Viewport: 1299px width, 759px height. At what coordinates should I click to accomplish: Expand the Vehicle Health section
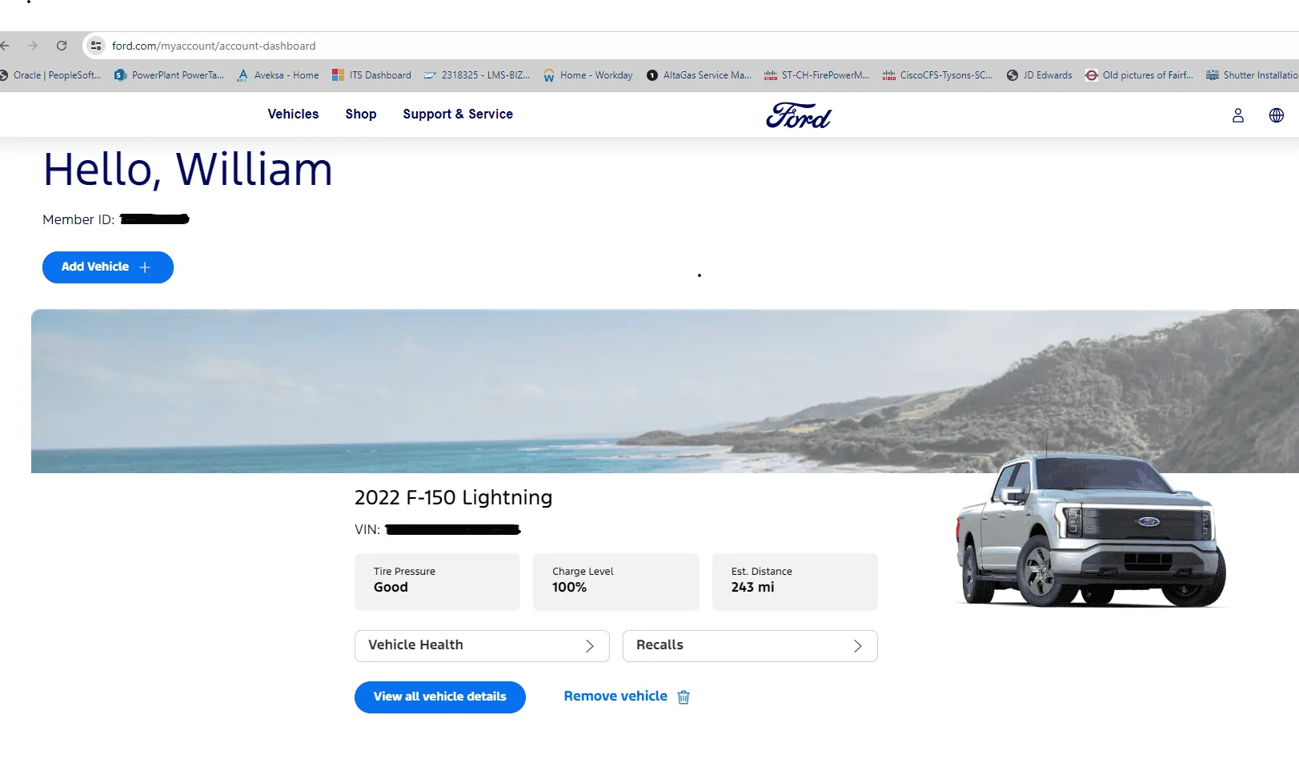(x=482, y=646)
